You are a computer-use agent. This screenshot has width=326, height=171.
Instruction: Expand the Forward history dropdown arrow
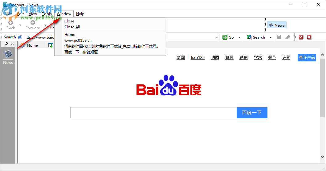[45, 25]
